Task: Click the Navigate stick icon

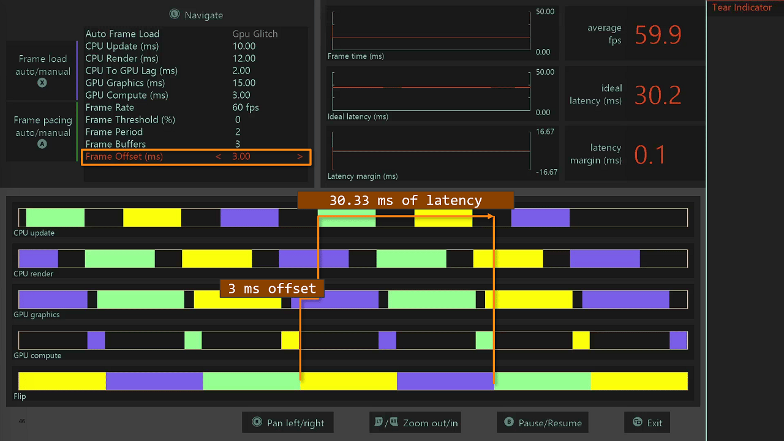Action: pos(175,14)
